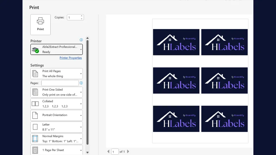
Task: Go to previous page in preview
Action: (108, 152)
